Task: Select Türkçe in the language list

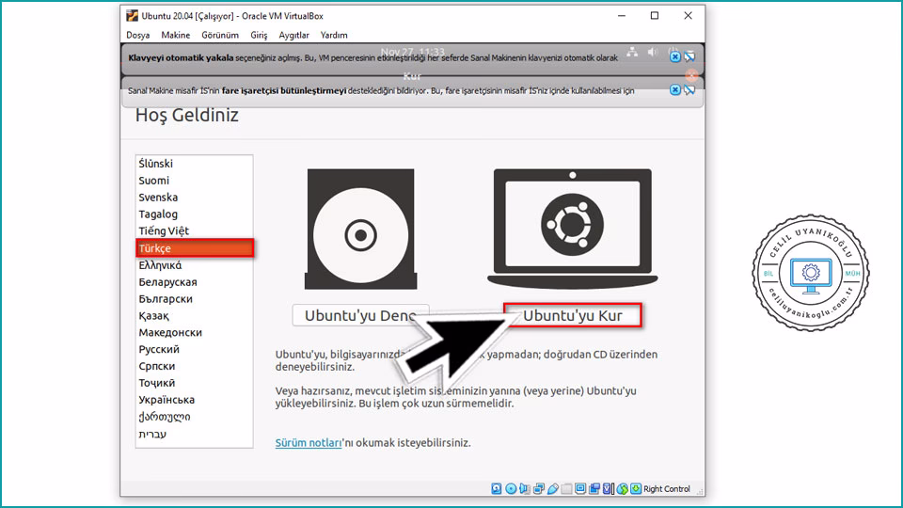Action: coord(194,248)
